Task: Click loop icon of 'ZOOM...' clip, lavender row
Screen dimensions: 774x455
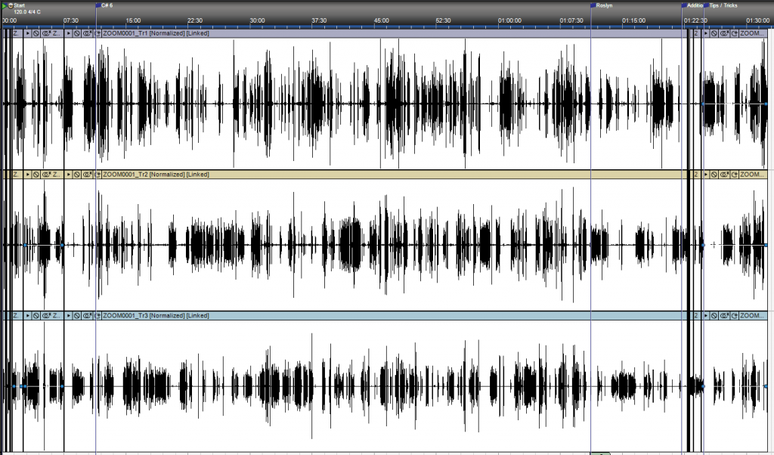Action: point(735,33)
